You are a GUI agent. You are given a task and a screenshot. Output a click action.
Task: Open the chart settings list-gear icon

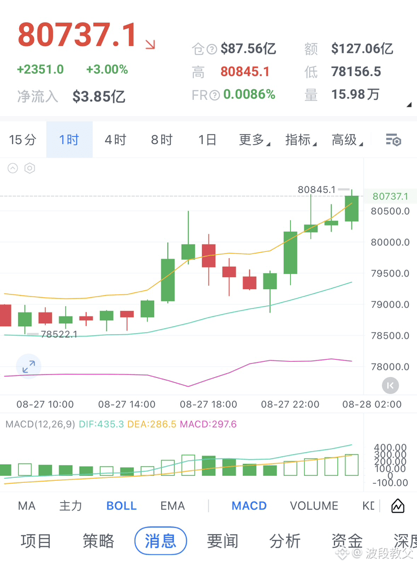393,140
